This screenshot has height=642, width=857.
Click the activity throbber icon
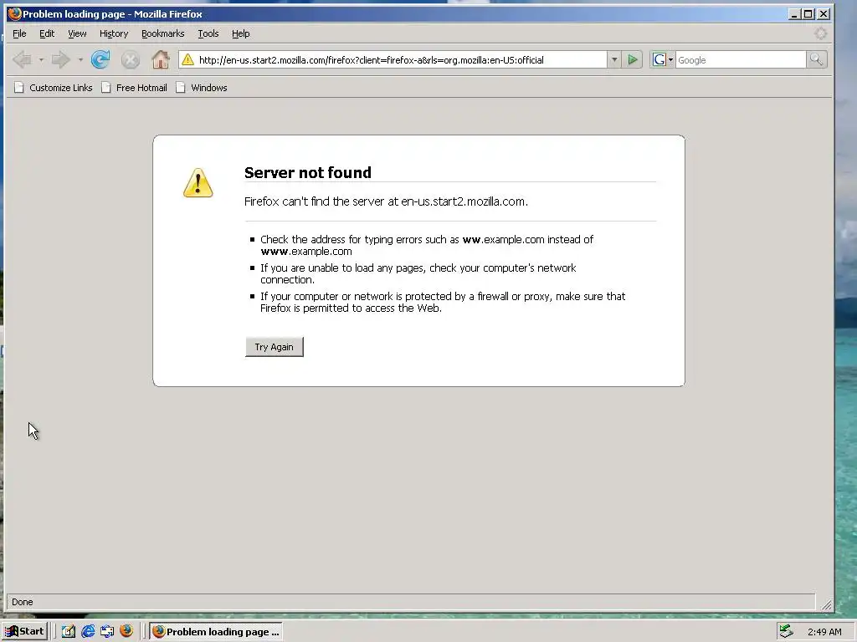(820, 33)
